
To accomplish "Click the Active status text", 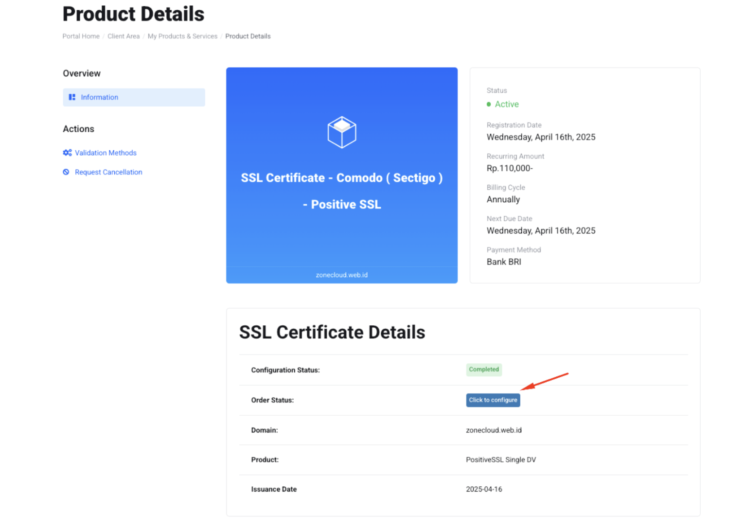I will tap(507, 105).
